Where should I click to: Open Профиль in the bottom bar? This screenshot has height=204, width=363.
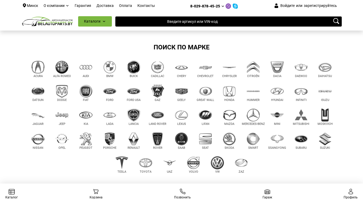coord(351,194)
